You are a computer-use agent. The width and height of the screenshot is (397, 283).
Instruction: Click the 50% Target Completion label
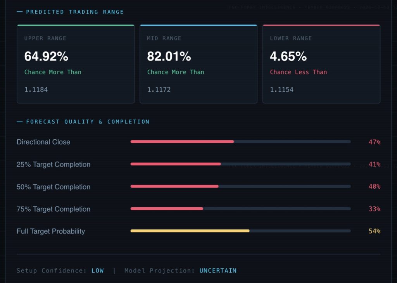coord(54,187)
